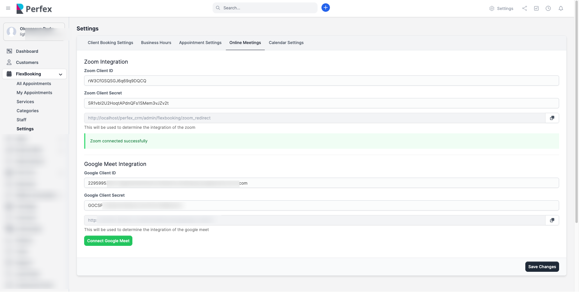The width and height of the screenshot is (579, 292).
Task: Click the Zoom redirect URL field
Action: [315, 118]
